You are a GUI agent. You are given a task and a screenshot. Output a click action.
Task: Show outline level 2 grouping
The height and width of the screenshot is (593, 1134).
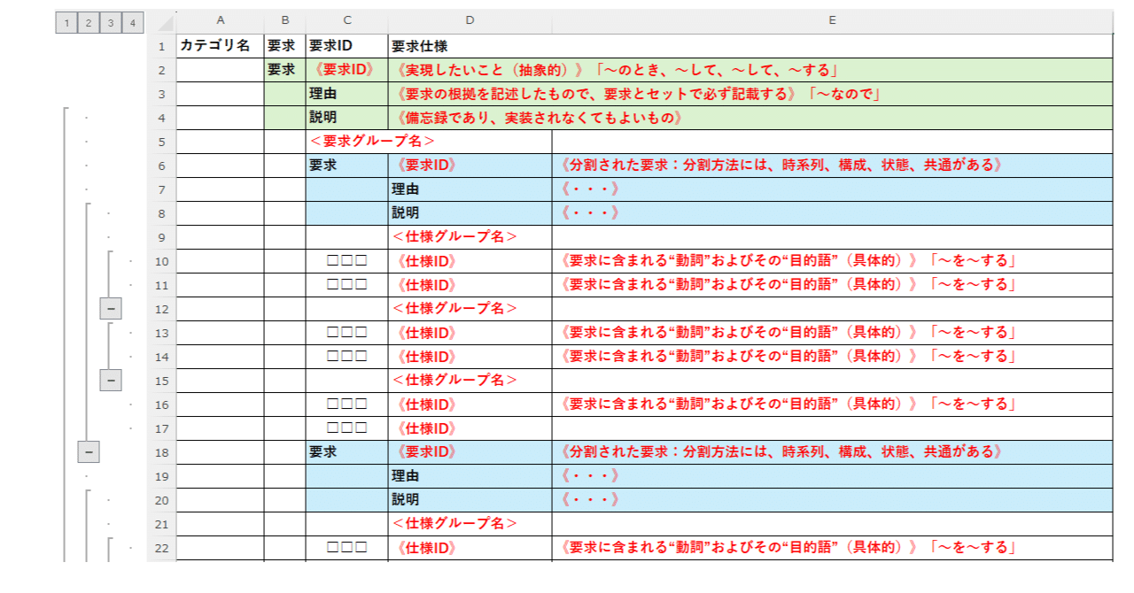click(x=88, y=23)
